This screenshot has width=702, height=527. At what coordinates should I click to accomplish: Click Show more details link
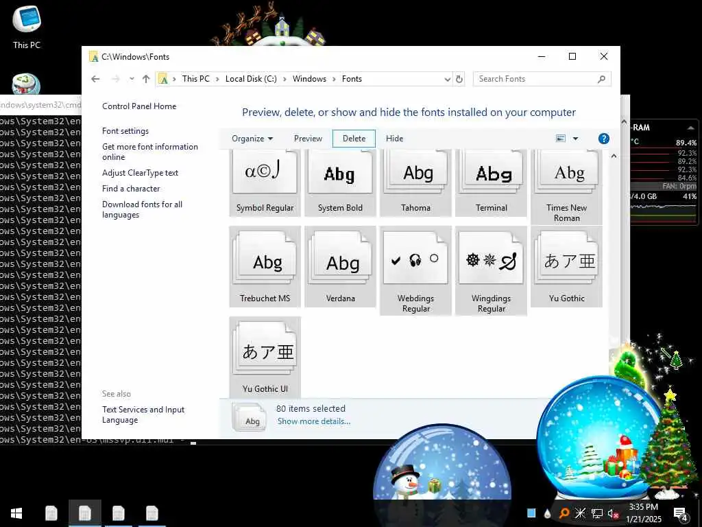tap(314, 421)
